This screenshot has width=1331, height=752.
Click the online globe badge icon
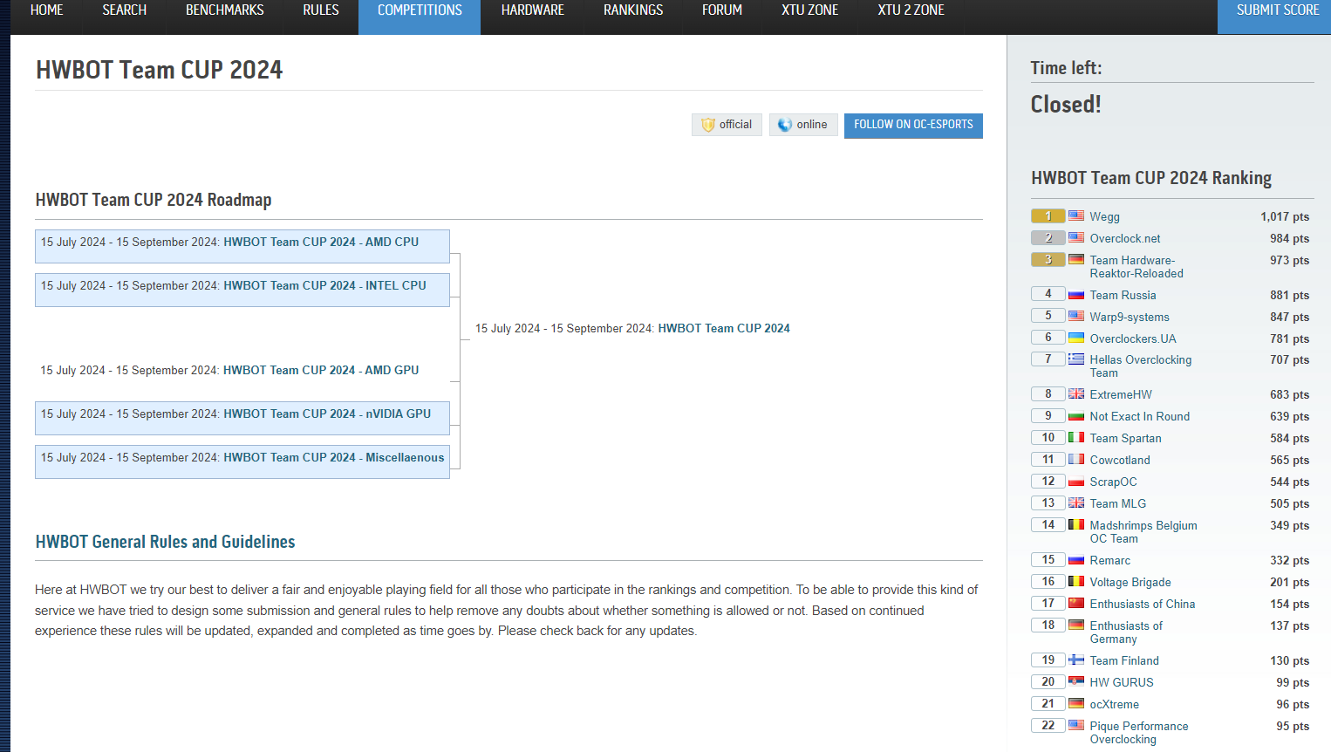785,125
